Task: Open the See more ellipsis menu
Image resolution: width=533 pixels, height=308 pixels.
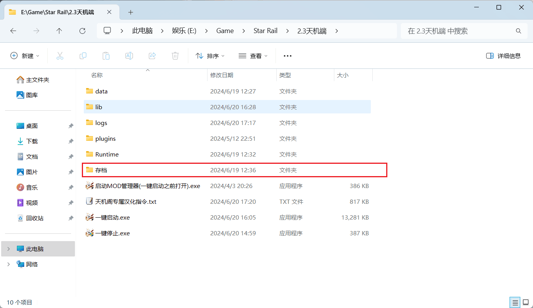Action: [x=287, y=56]
